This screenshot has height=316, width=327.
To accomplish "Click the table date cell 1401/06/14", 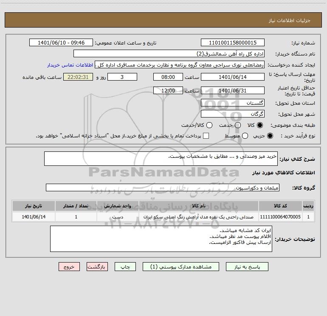I will pos(34,217).
